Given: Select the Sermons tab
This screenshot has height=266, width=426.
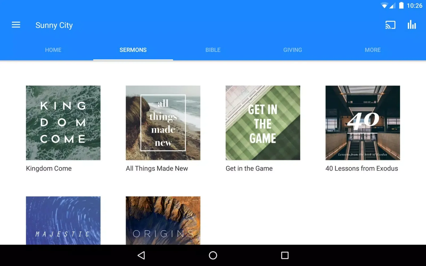Looking at the screenshot, I should click(133, 50).
